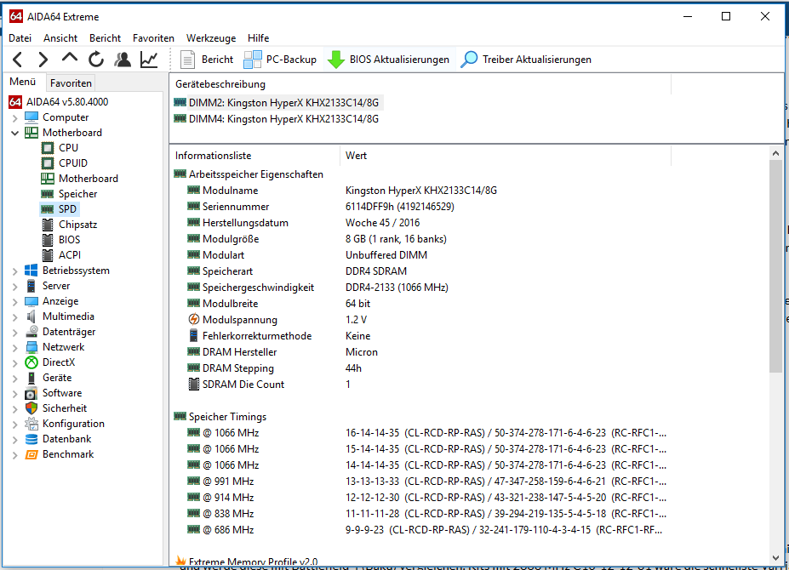
Task: Open the Hilfe menu
Action: (x=258, y=38)
